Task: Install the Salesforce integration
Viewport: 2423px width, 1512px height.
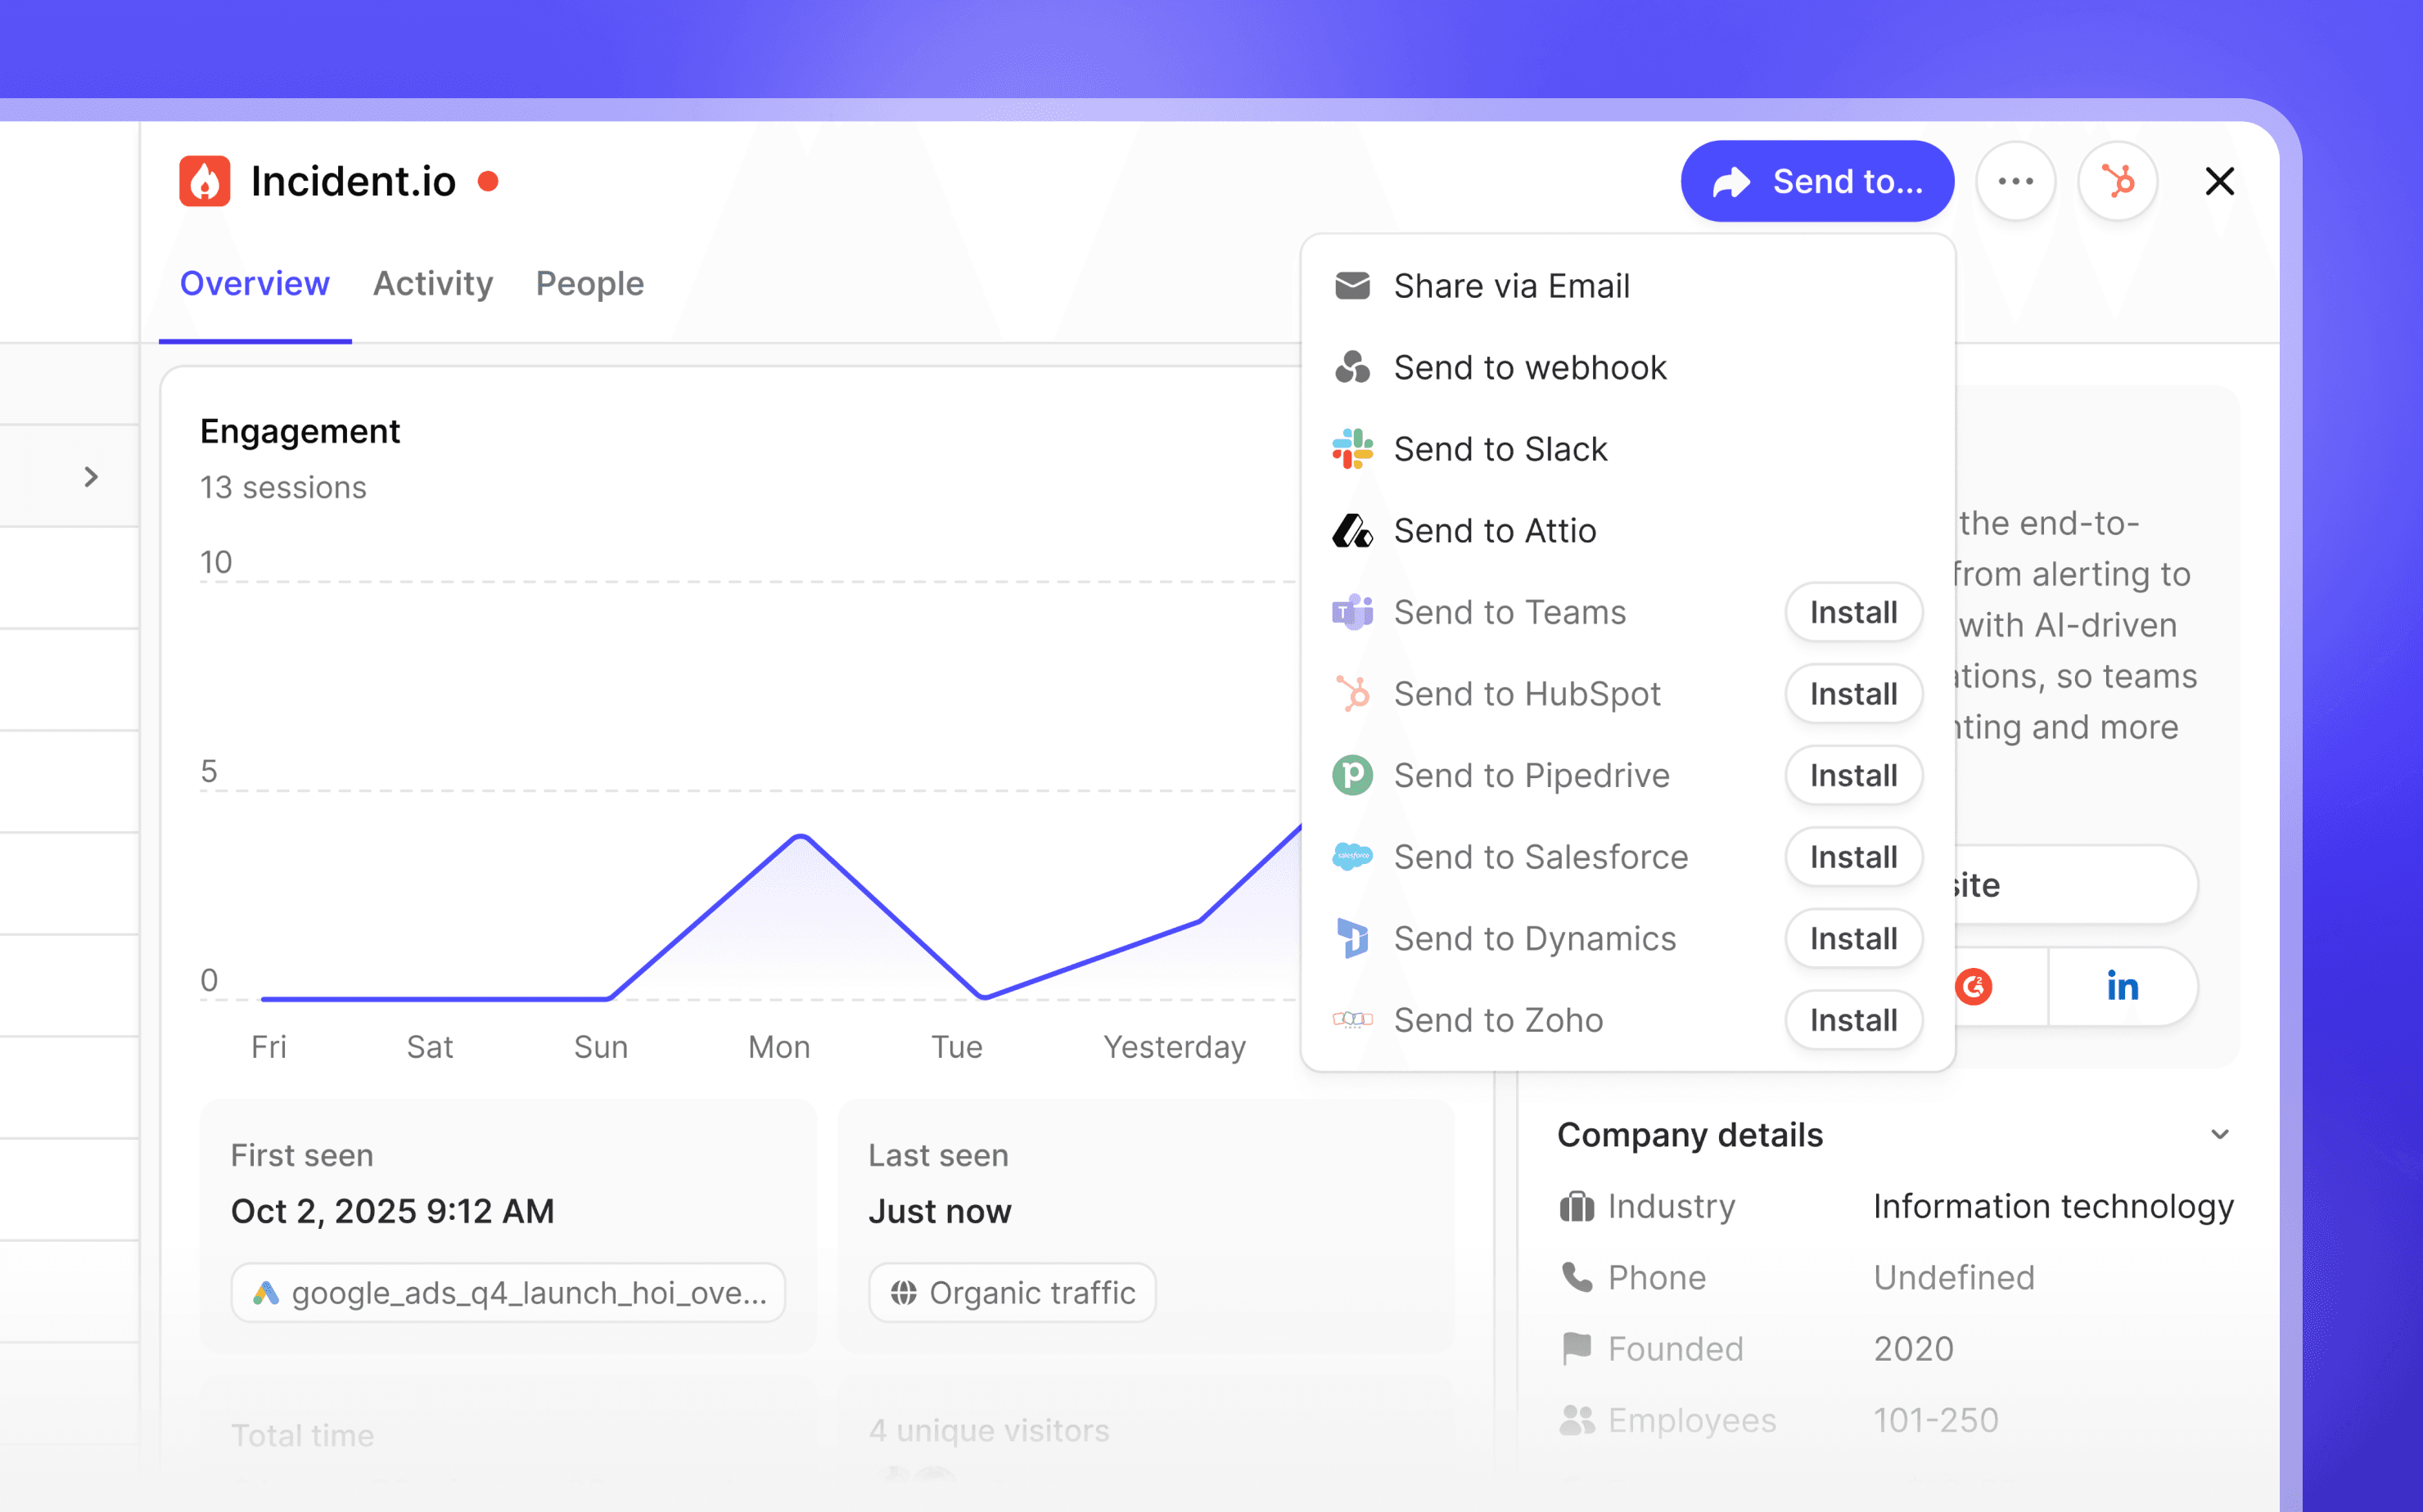Action: click(x=1852, y=857)
